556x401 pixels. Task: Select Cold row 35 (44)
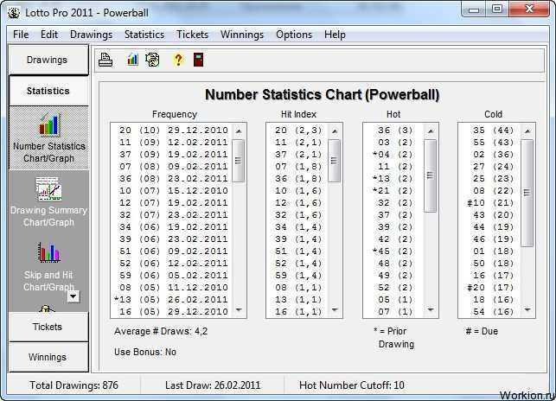[x=489, y=130]
